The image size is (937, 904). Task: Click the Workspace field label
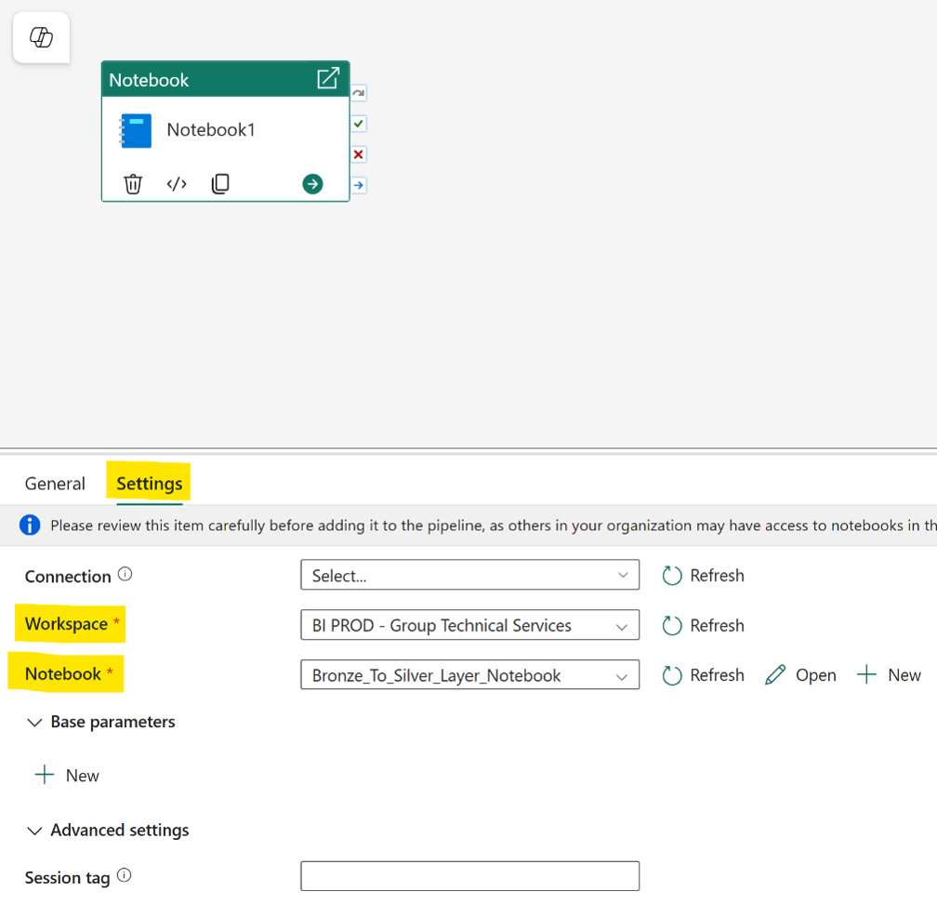[66, 623]
